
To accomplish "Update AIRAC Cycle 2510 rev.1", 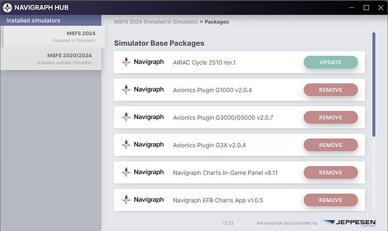I will (331, 62).
